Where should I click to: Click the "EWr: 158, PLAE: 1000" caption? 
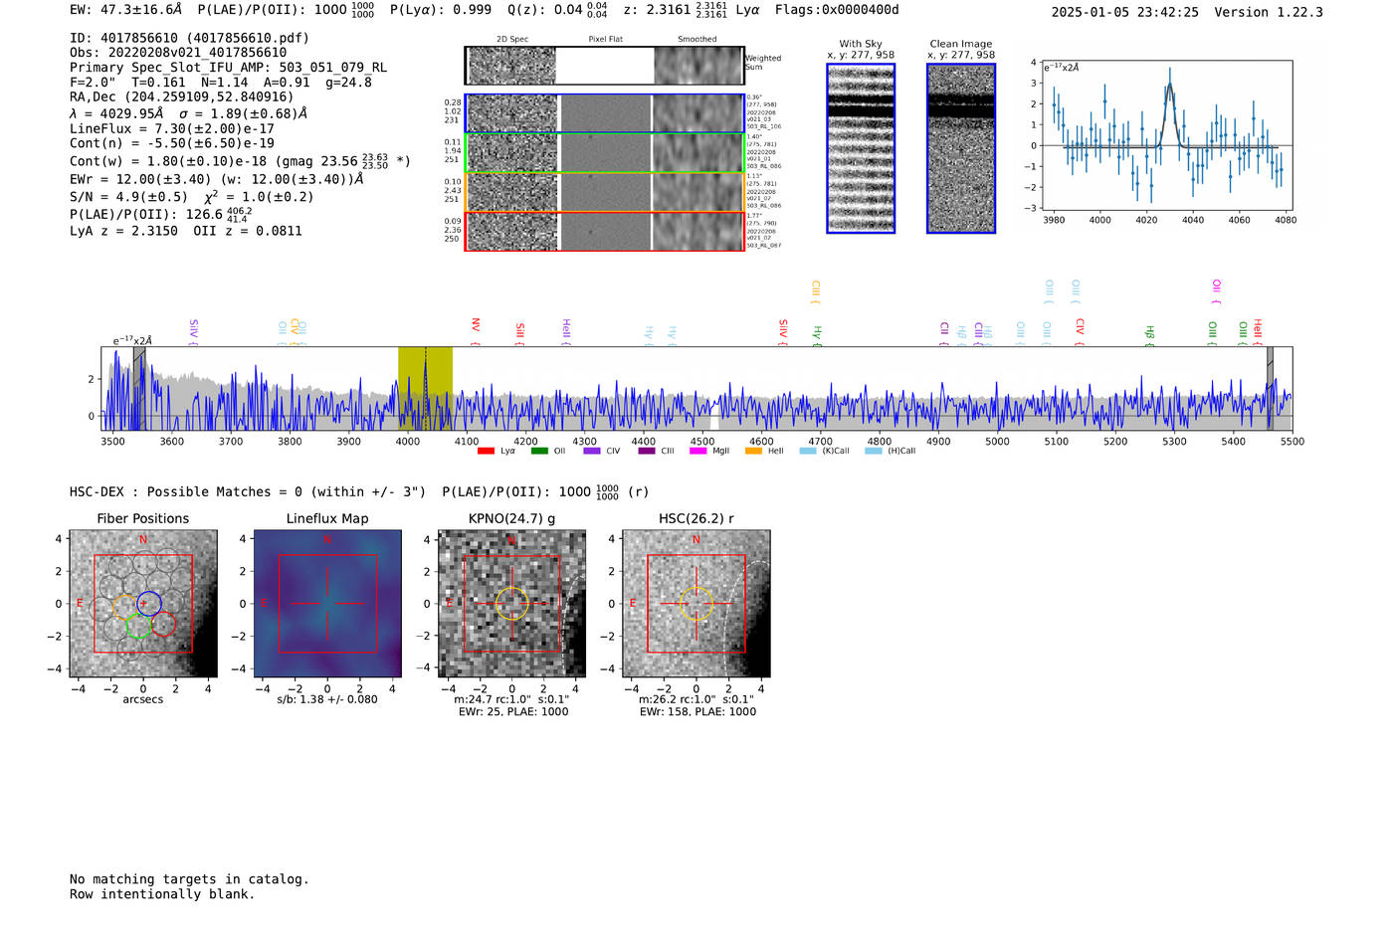pos(697,712)
